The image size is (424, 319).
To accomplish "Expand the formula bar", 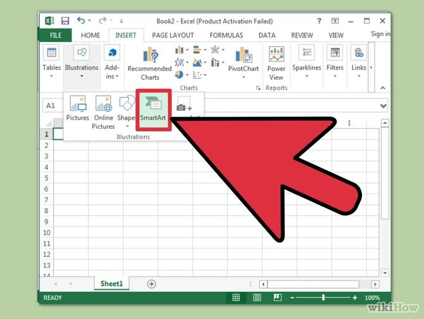I will pos(383,106).
